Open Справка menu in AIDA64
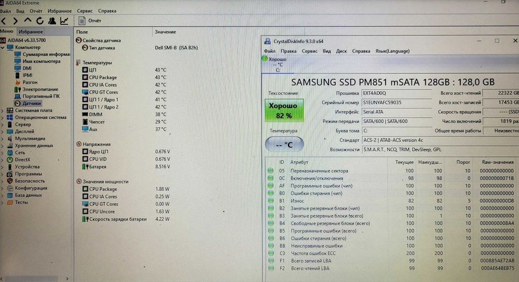The image size is (519, 282). (x=107, y=11)
